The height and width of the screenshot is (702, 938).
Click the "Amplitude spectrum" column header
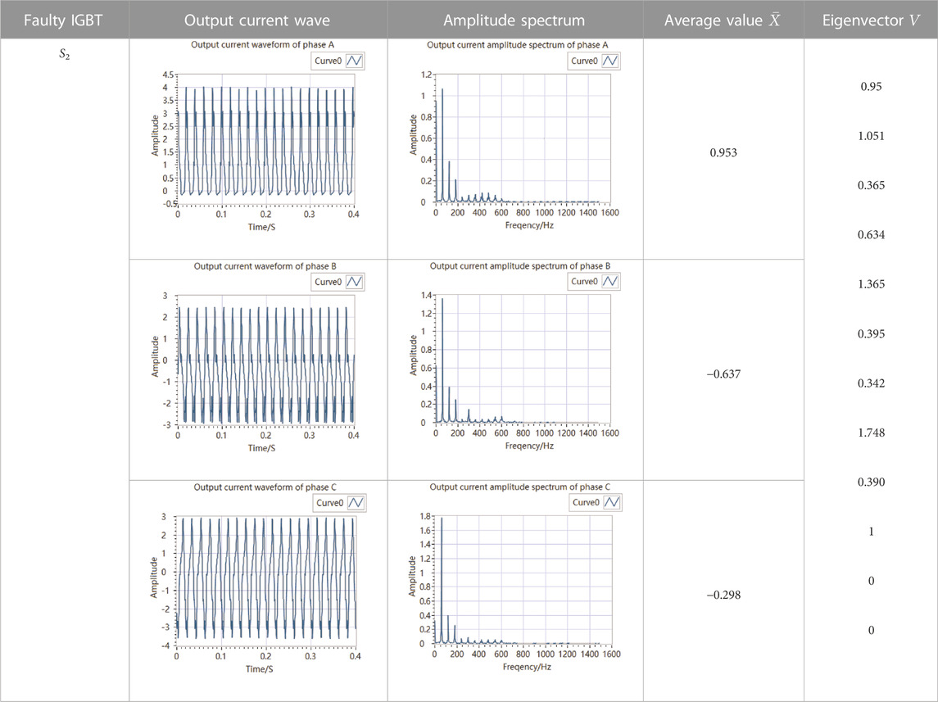(514, 20)
